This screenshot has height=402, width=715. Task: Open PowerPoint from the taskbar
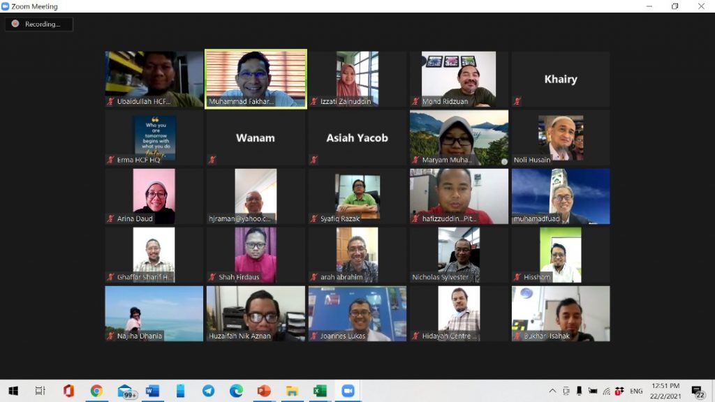click(x=264, y=391)
